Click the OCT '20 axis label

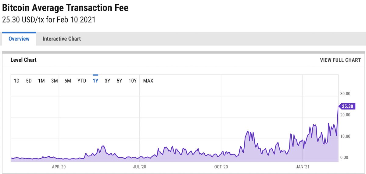[x=221, y=167]
